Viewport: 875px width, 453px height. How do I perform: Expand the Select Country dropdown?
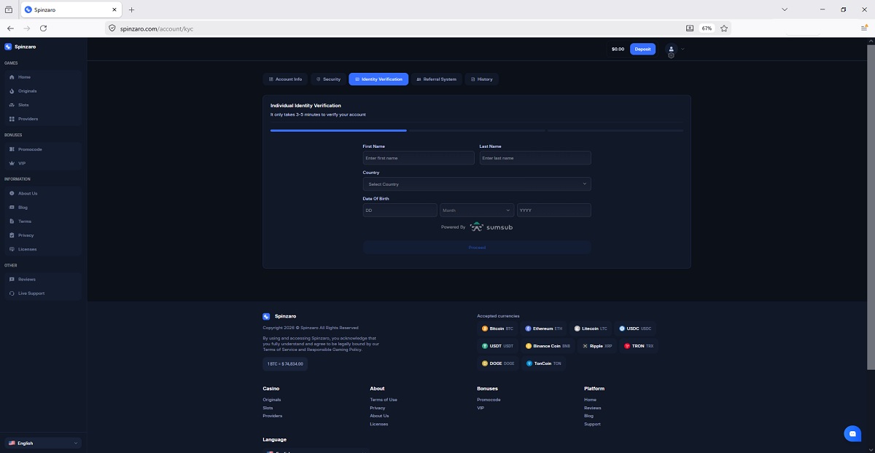point(476,184)
